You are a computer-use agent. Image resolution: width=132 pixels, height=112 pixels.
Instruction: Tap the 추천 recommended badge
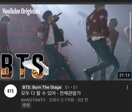click(x=26, y=105)
